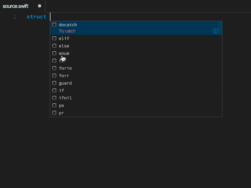Select the guard suggestion
251x188 pixels.
click(65, 83)
